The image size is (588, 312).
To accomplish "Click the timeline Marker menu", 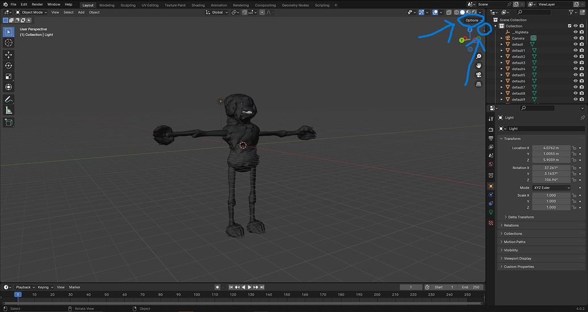I will pos(74,287).
